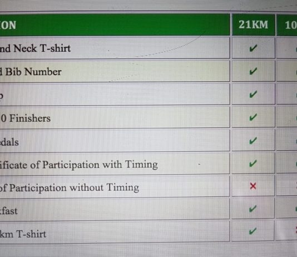
Task: Click checkmark in third row, 21KM column
Action: click(x=253, y=94)
